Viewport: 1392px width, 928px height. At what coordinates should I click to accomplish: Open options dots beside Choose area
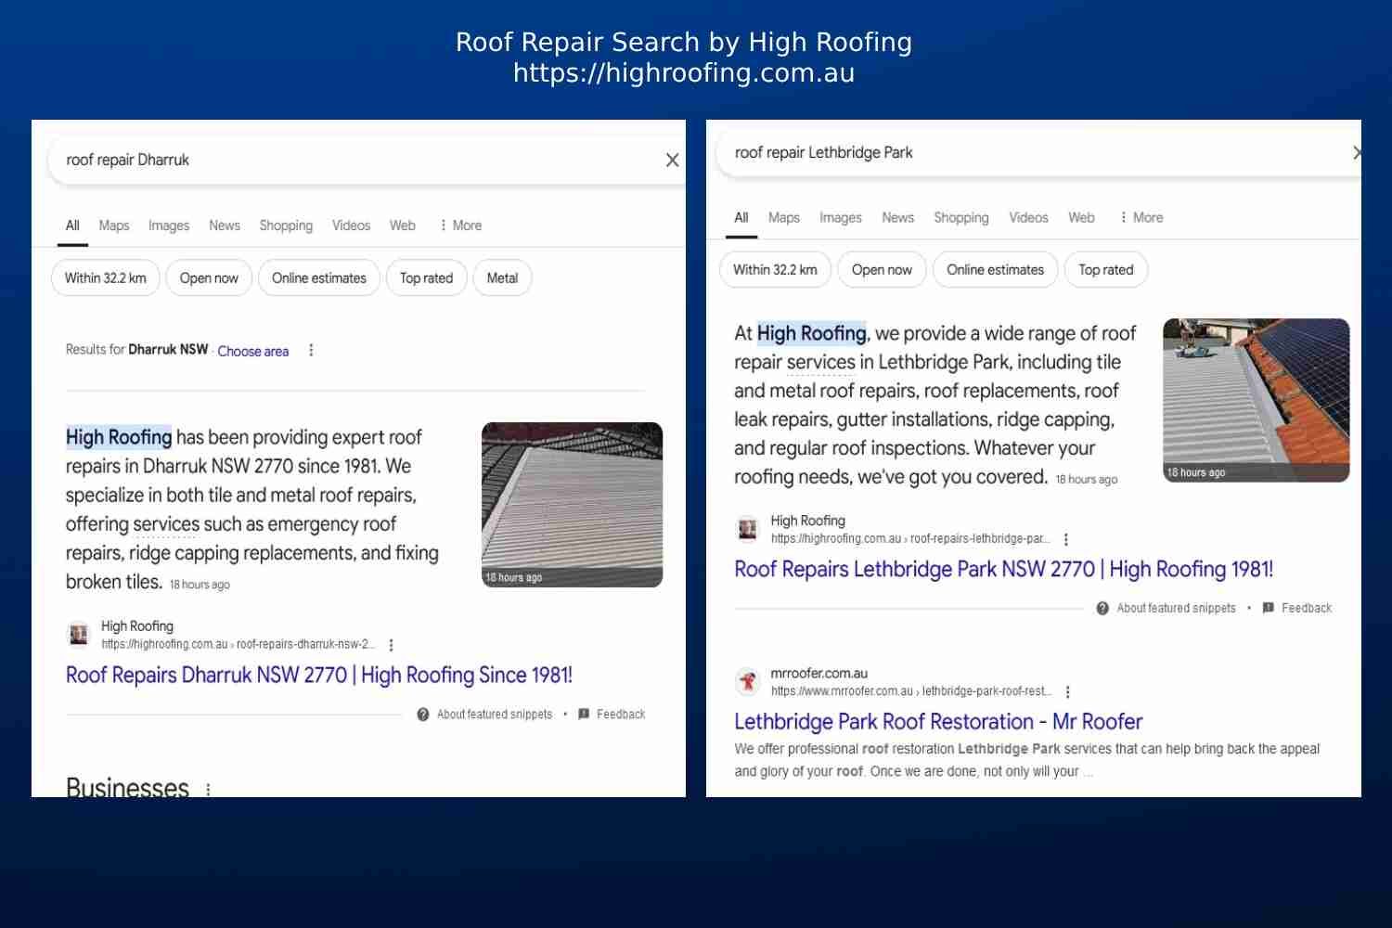(x=311, y=351)
